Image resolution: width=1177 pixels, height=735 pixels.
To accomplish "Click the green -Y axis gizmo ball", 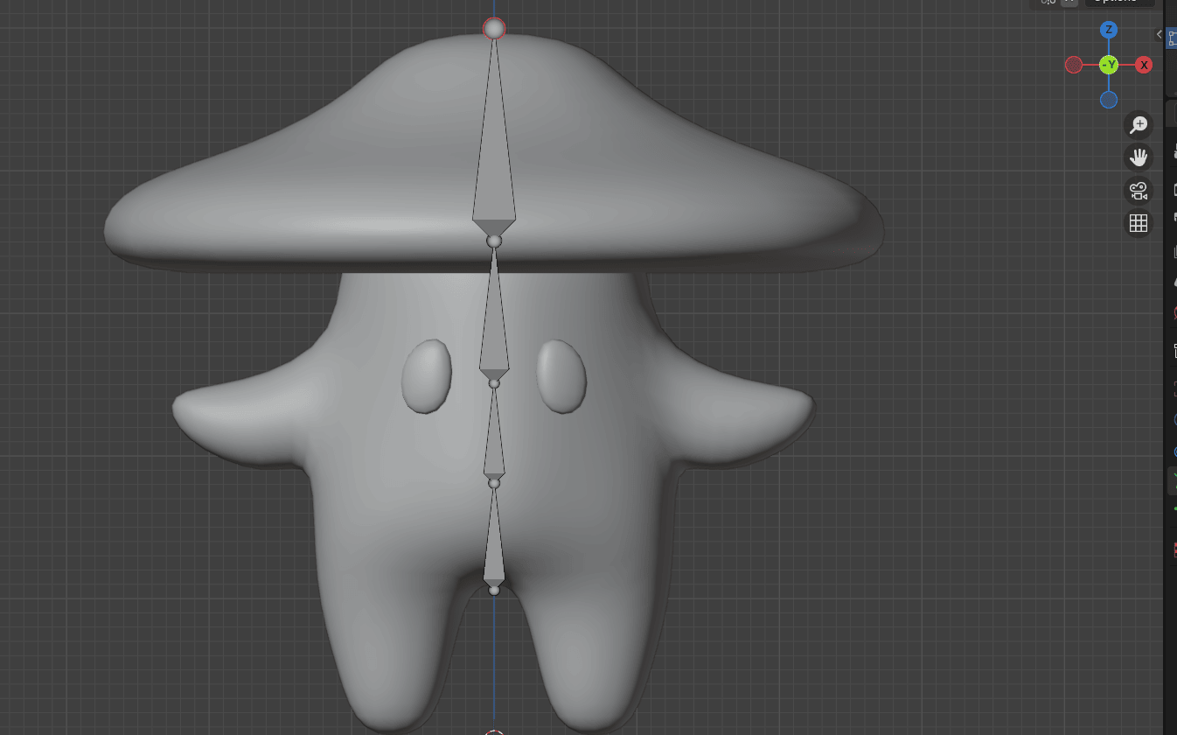I will pyautogui.click(x=1109, y=65).
